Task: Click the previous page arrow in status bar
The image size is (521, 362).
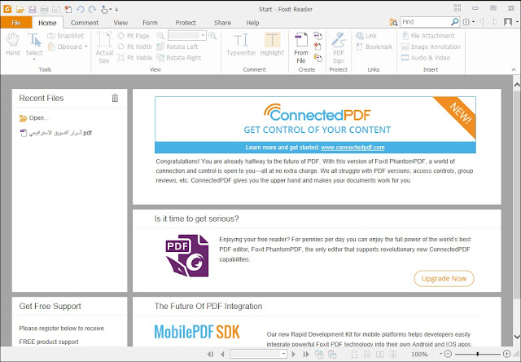Action: 222,354
